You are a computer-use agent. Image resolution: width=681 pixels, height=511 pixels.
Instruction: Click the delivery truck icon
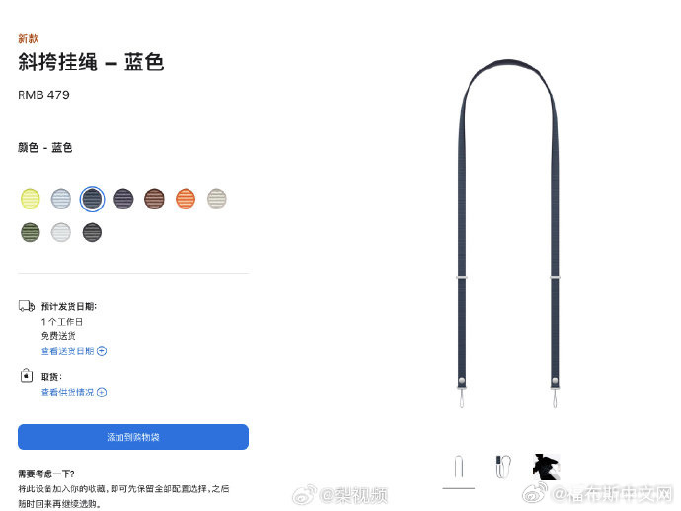coord(27,306)
